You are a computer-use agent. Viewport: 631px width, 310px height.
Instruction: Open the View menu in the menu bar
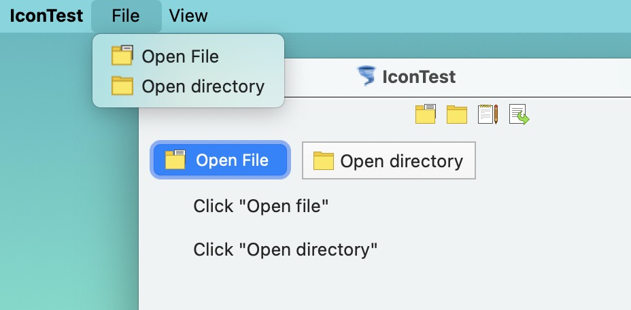pyautogui.click(x=188, y=16)
